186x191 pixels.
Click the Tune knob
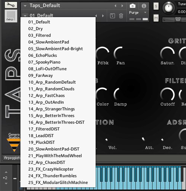click(x=169, y=8)
